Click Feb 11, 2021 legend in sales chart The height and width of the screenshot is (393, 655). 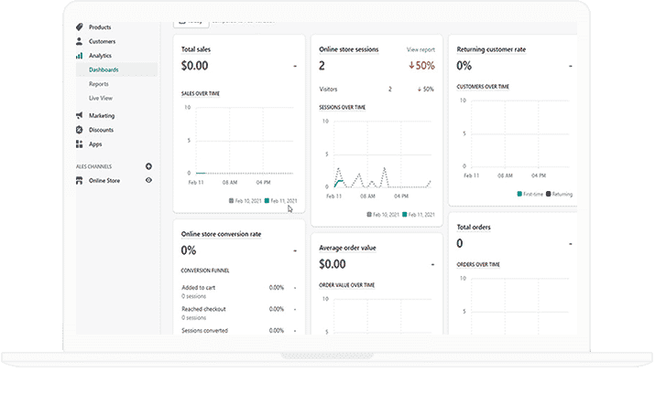click(280, 200)
